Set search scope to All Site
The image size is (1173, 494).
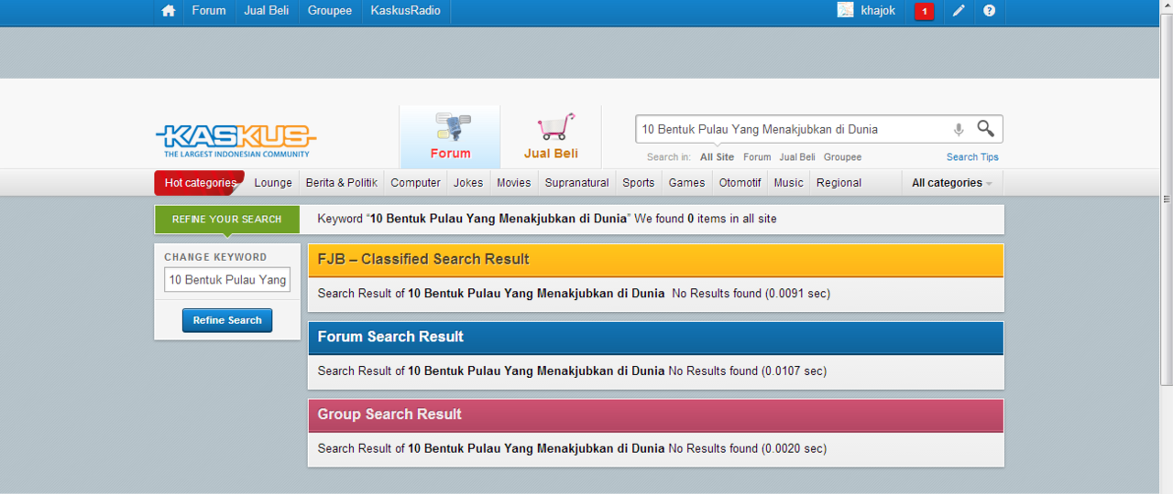pos(717,157)
